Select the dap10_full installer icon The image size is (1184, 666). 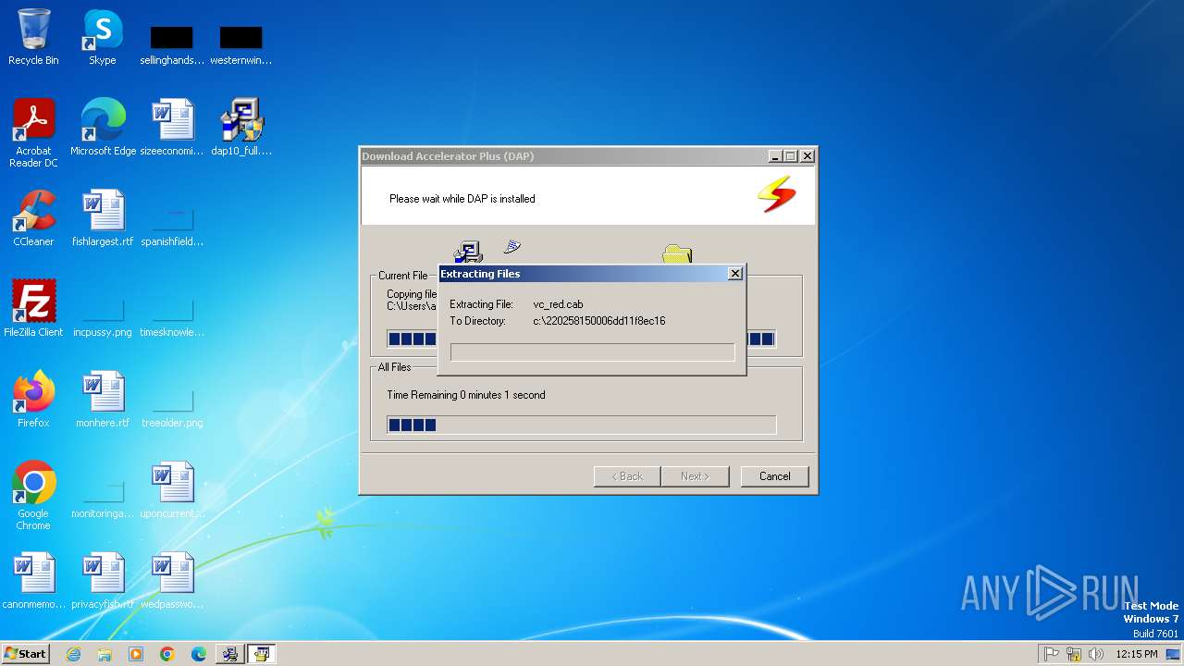point(241,128)
